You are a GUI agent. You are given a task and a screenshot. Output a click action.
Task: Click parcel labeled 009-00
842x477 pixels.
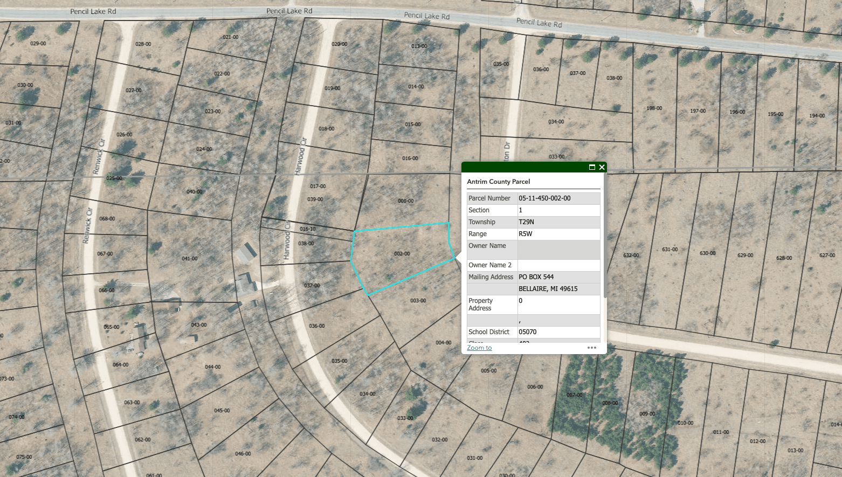(x=647, y=414)
